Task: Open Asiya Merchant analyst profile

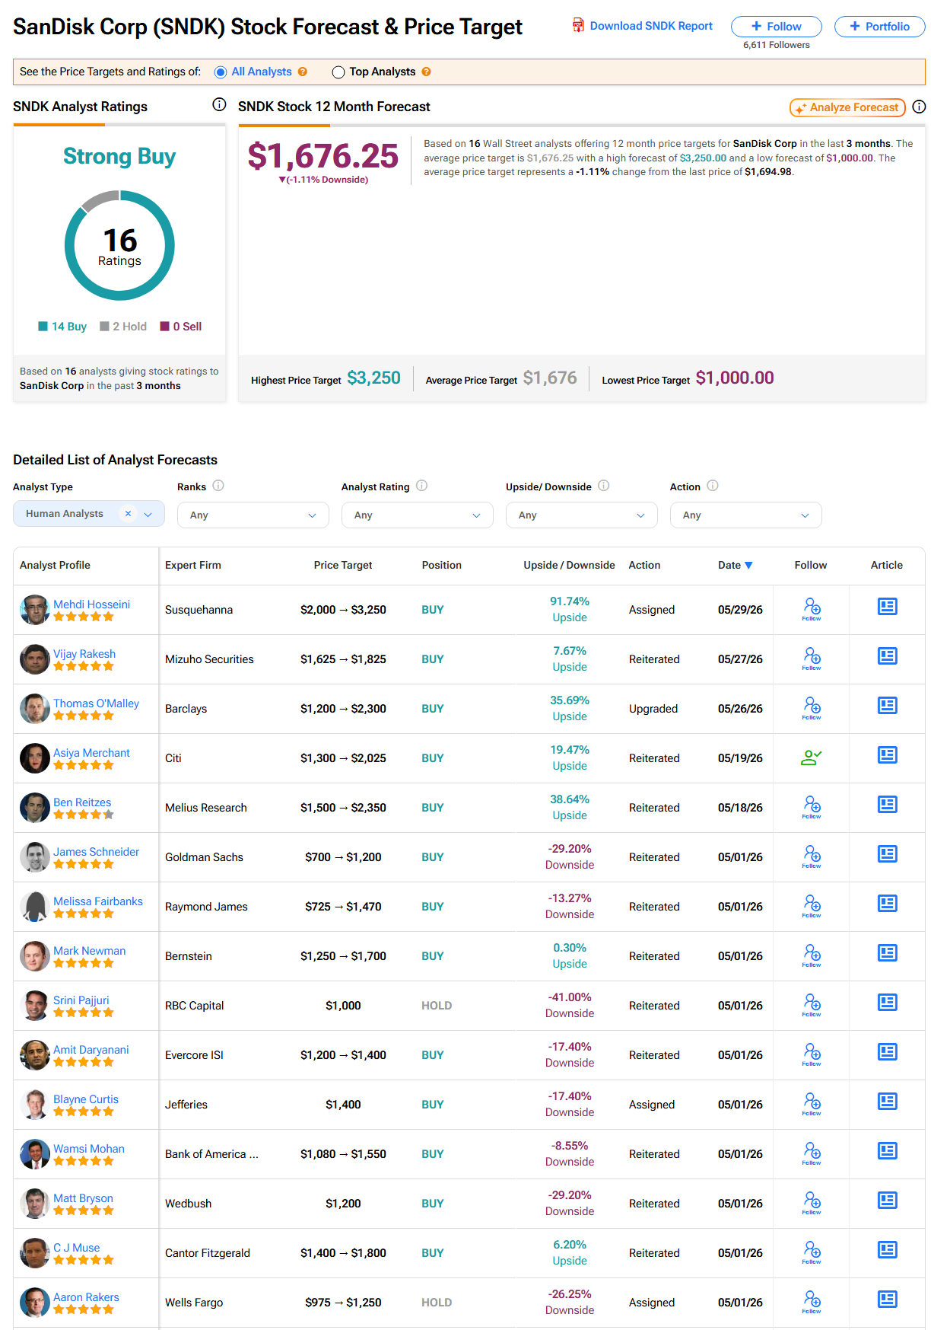Action: click(91, 752)
